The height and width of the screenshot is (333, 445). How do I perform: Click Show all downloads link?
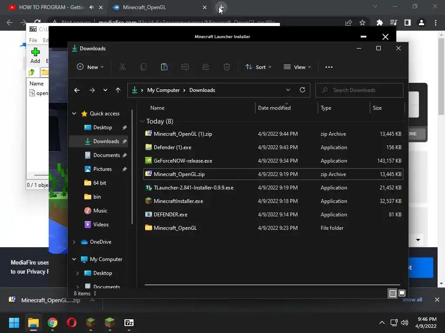[x=412, y=300]
